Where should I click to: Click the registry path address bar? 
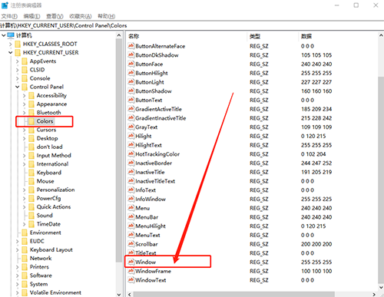192,25
